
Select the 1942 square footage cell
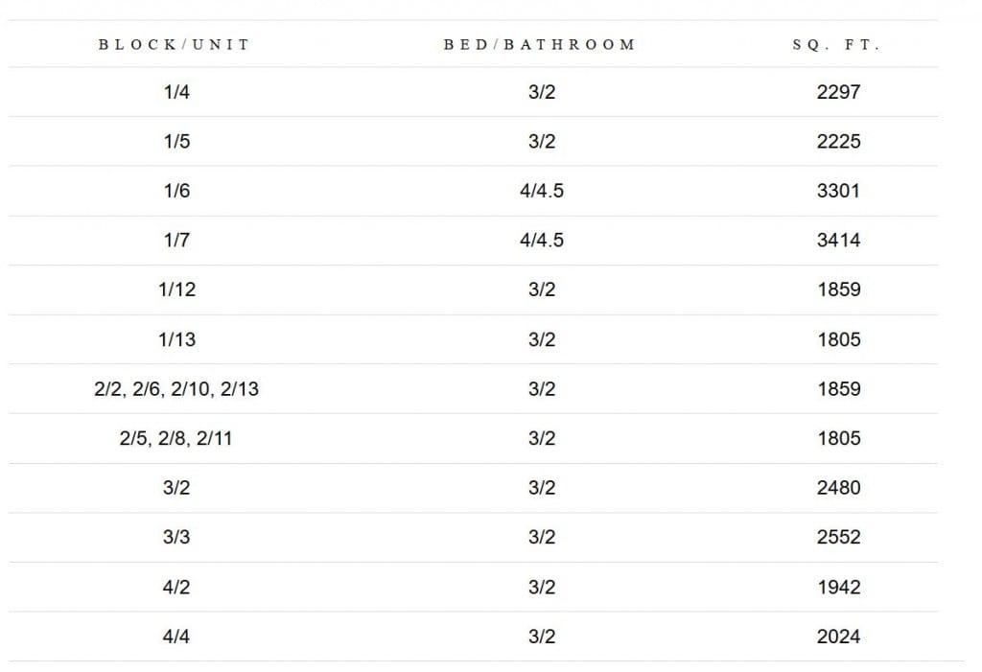[838, 588]
